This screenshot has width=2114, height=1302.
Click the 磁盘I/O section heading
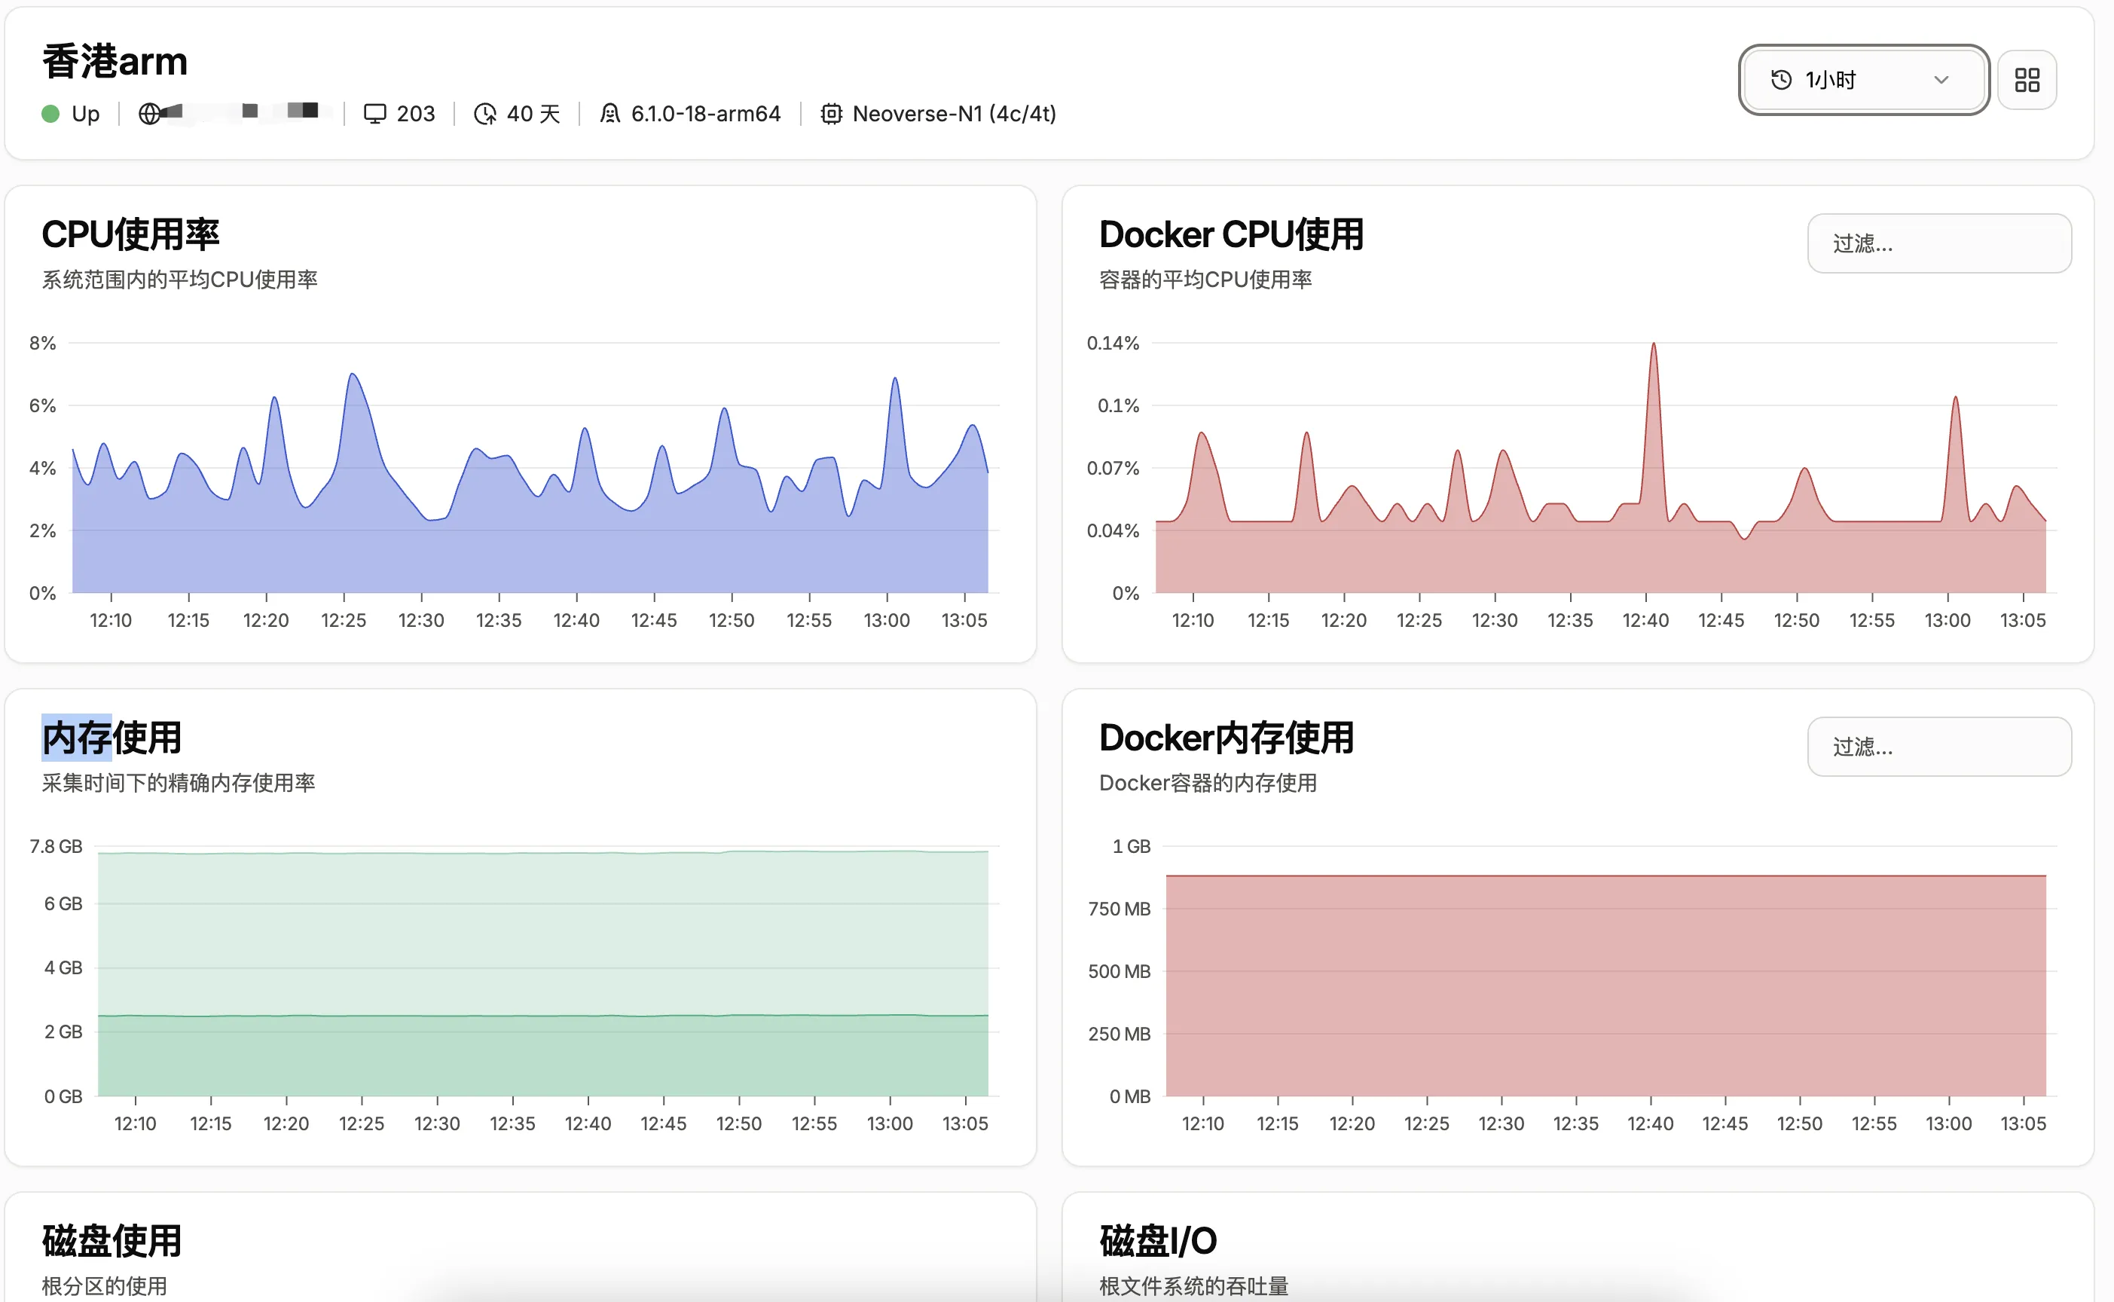[x=1158, y=1241]
